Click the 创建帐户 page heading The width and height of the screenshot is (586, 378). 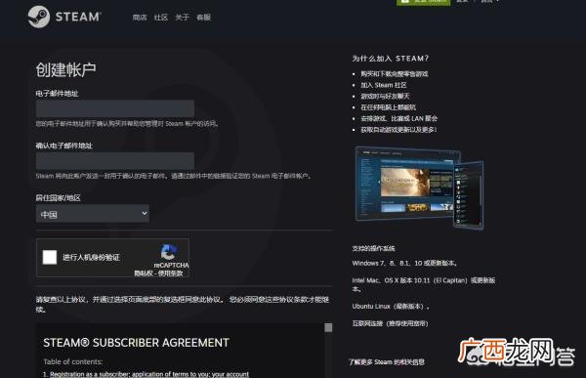point(65,70)
